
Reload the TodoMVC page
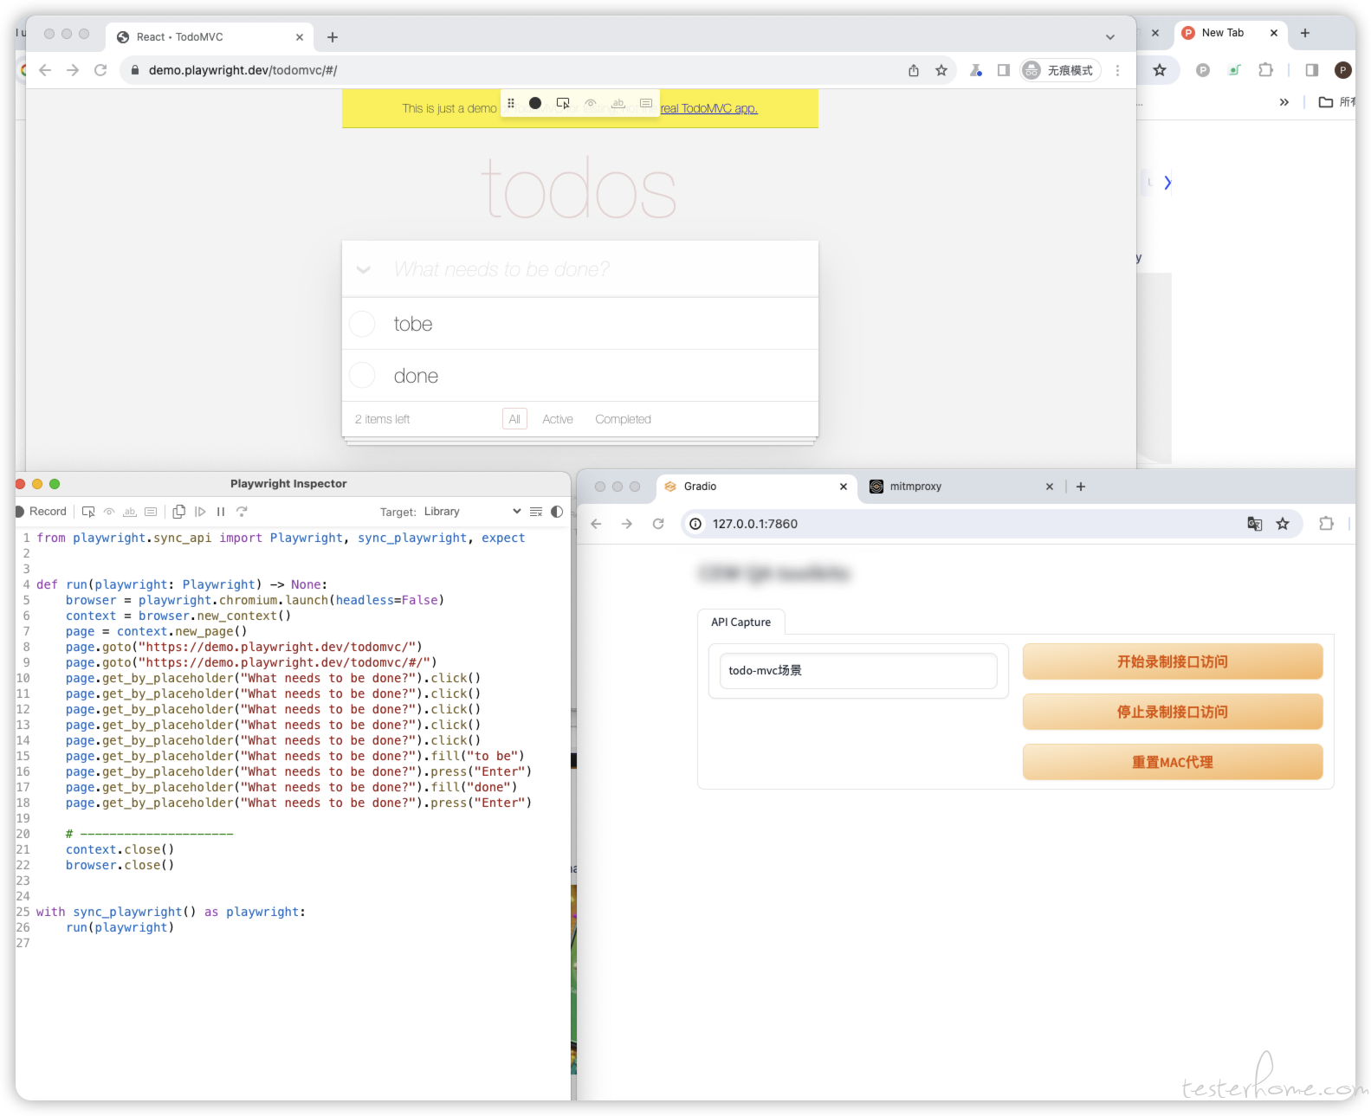100,70
